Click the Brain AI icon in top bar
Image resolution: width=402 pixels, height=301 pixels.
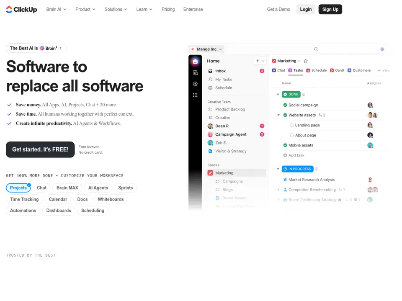tap(382, 49)
